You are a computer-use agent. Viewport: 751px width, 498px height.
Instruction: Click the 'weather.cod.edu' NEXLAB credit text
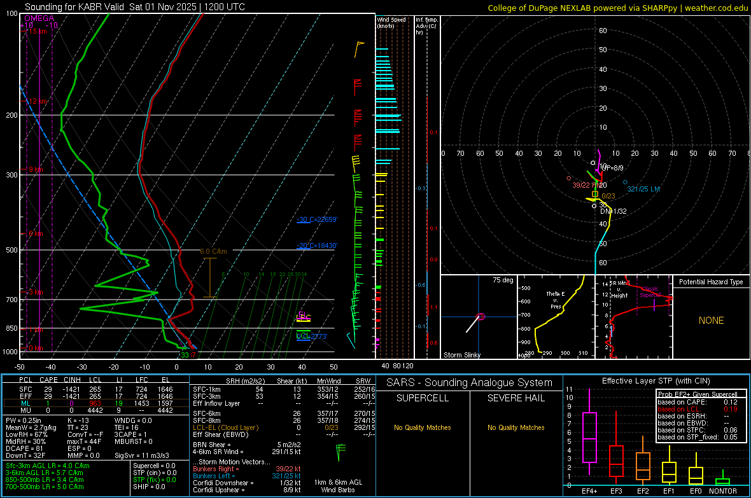(x=716, y=8)
